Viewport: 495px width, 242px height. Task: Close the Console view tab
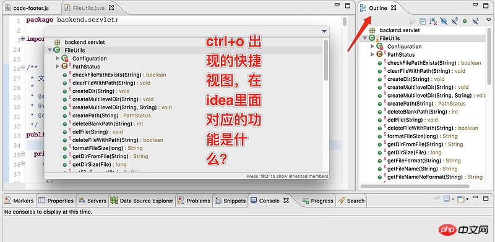(286, 201)
